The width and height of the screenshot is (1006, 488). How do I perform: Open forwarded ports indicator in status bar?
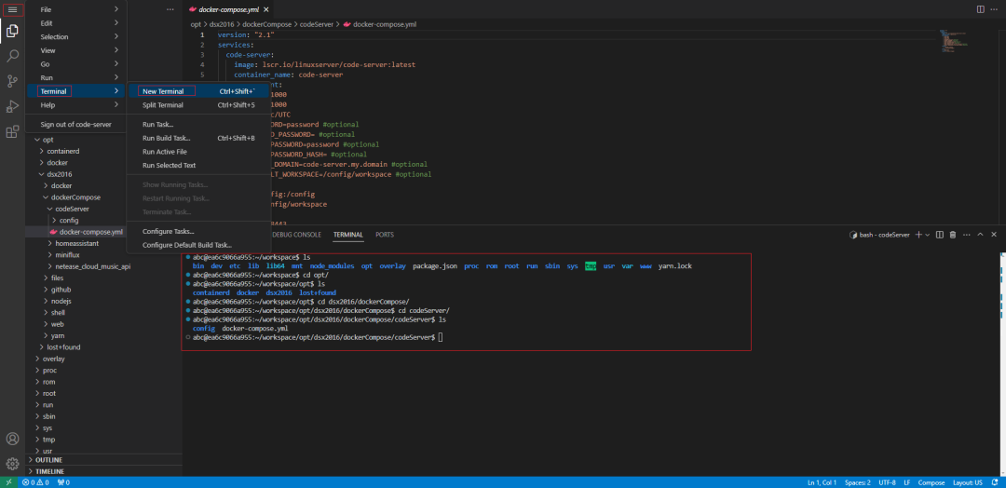[x=63, y=482]
